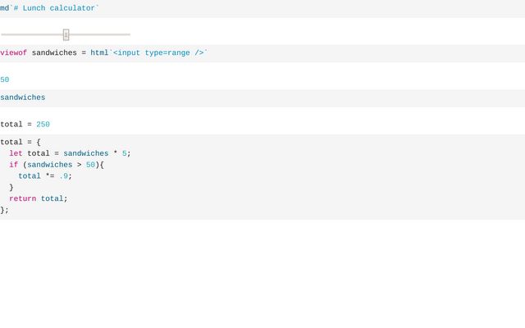Click the 'viewof' keyword

click(13, 52)
